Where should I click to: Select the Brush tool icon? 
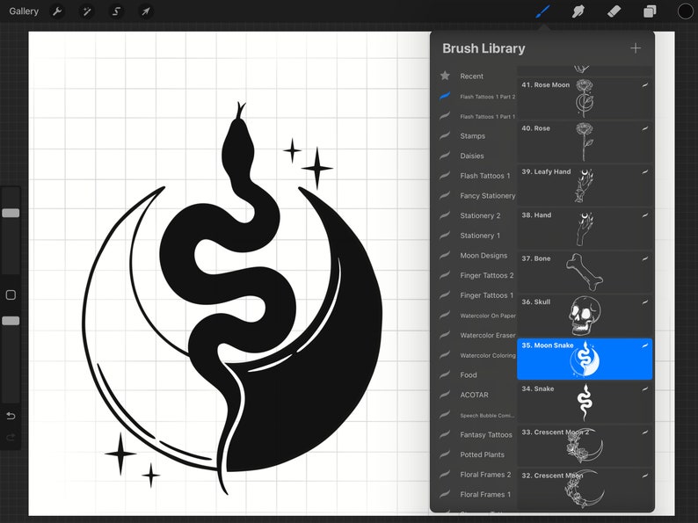click(542, 11)
